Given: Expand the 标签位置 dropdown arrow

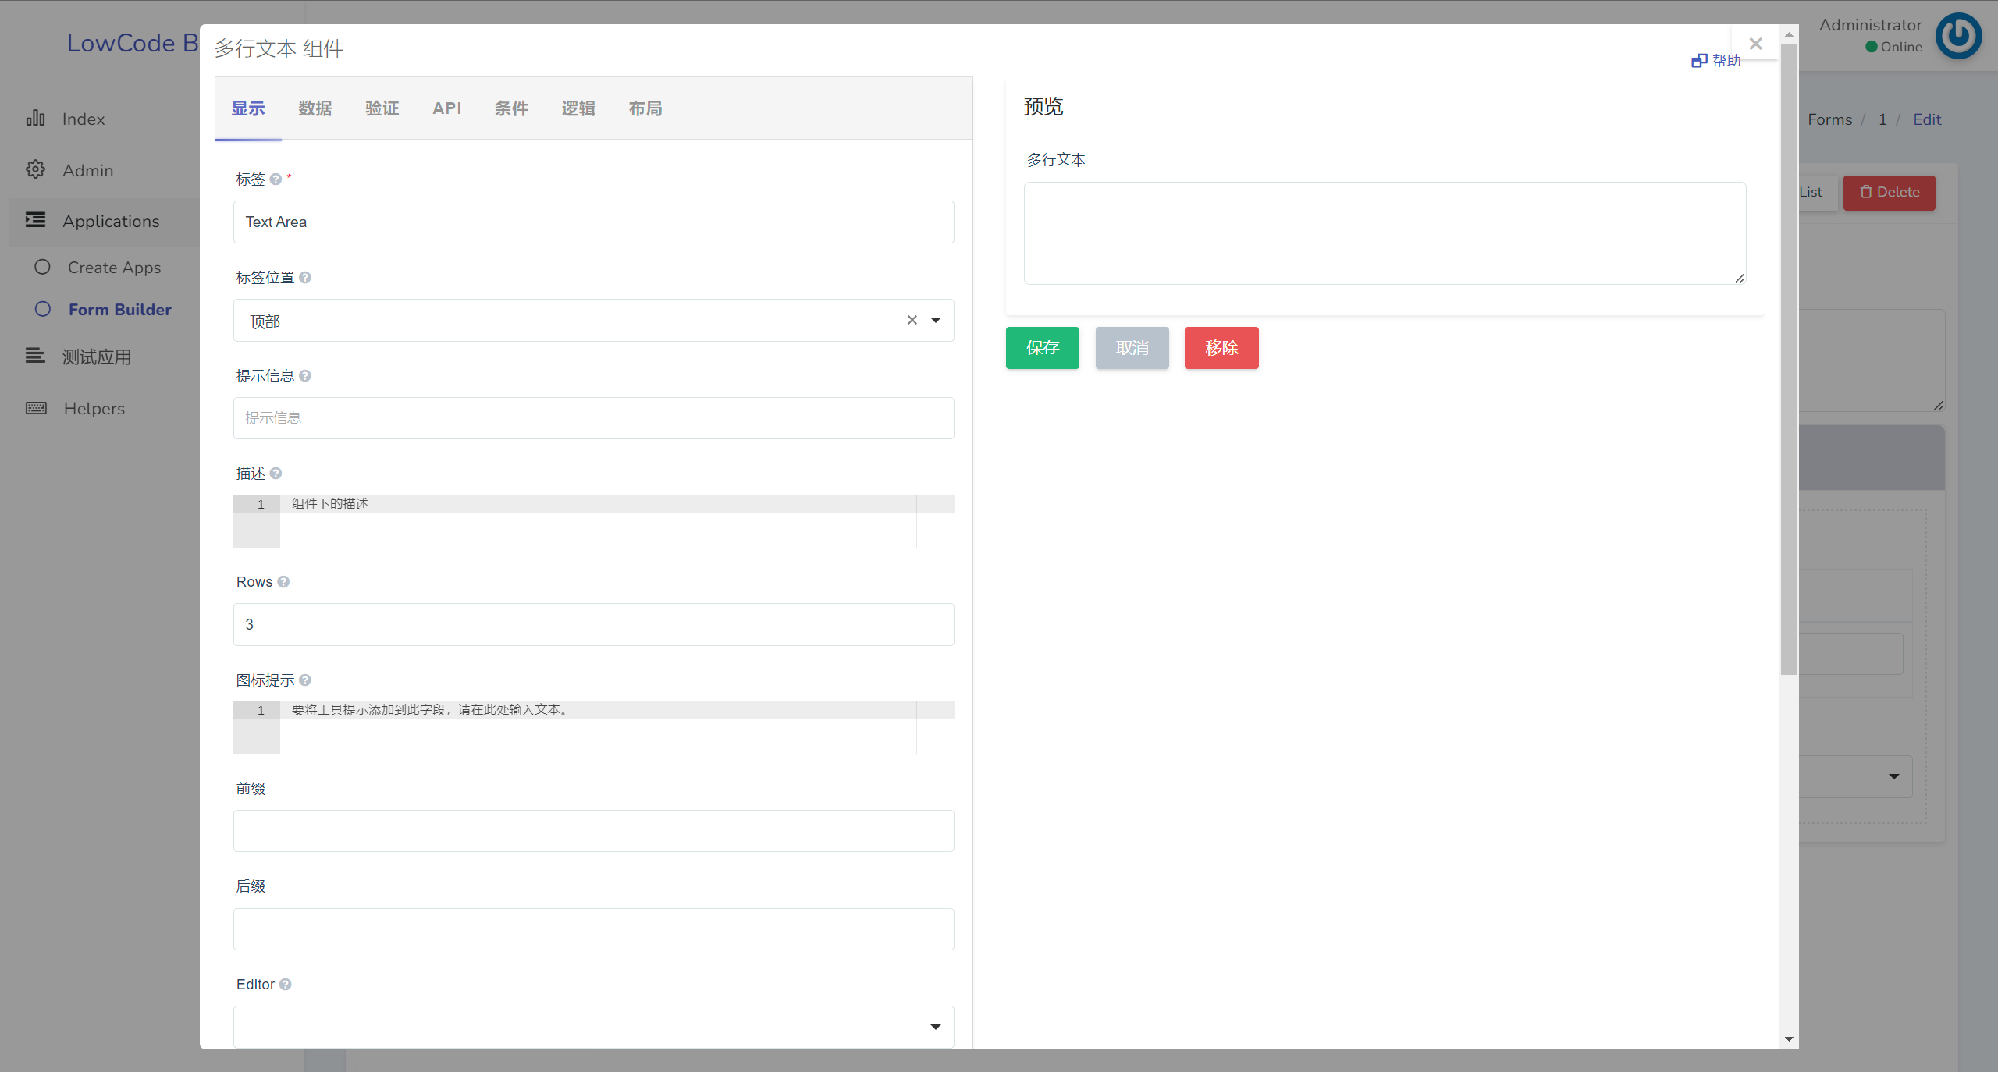Looking at the screenshot, I should pos(936,321).
